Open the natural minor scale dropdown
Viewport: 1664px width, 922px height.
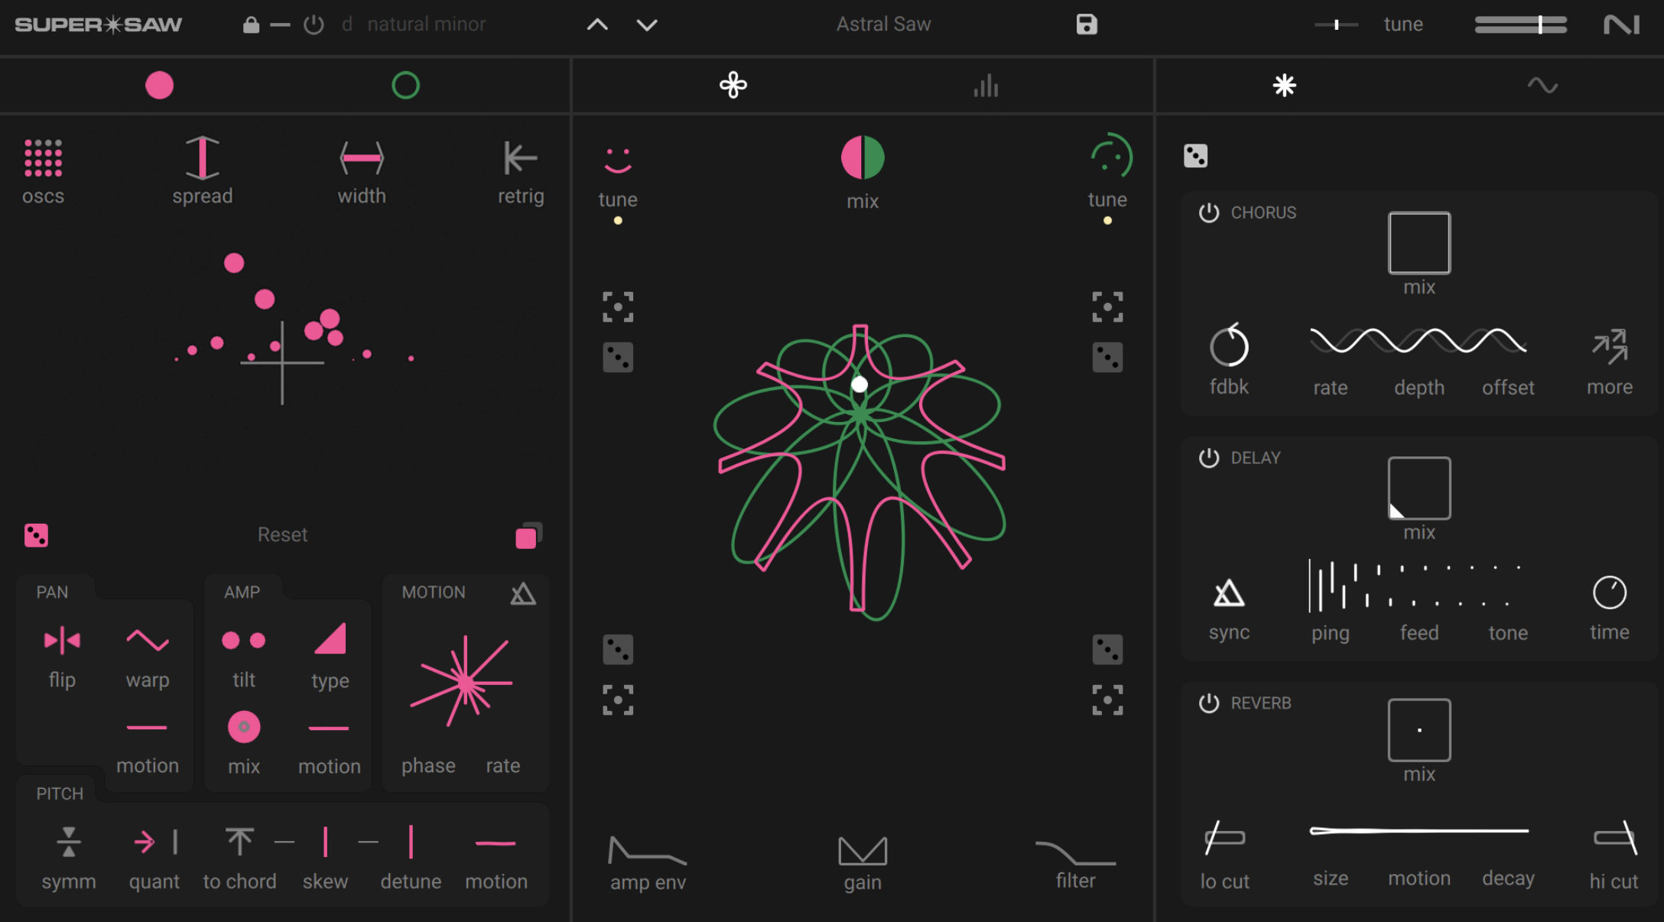click(x=427, y=24)
